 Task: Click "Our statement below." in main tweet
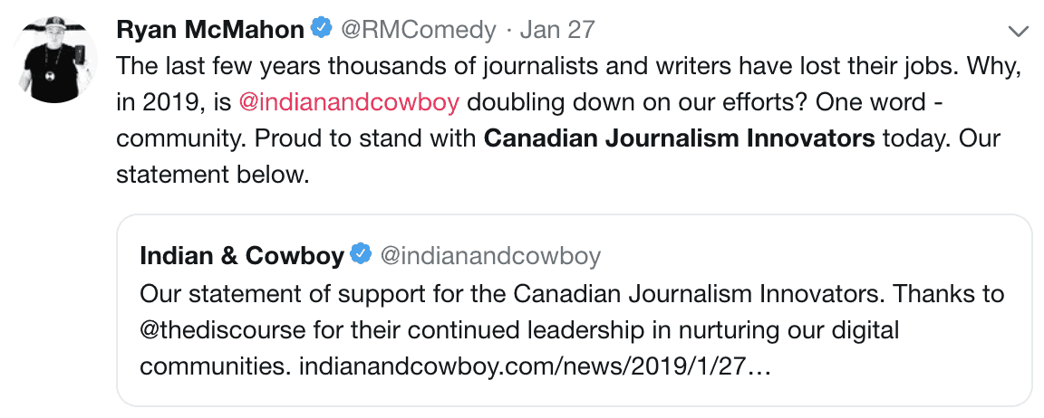pyautogui.click(x=212, y=174)
